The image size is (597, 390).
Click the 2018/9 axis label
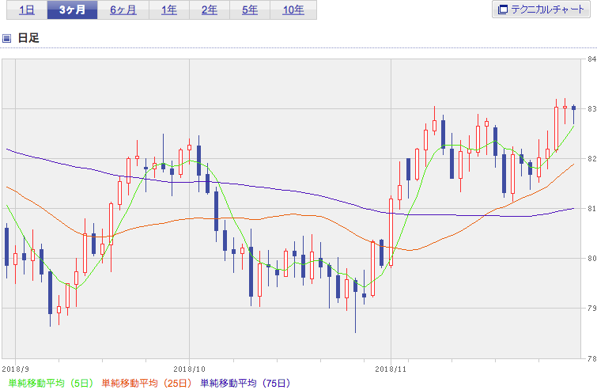[x=15, y=369]
